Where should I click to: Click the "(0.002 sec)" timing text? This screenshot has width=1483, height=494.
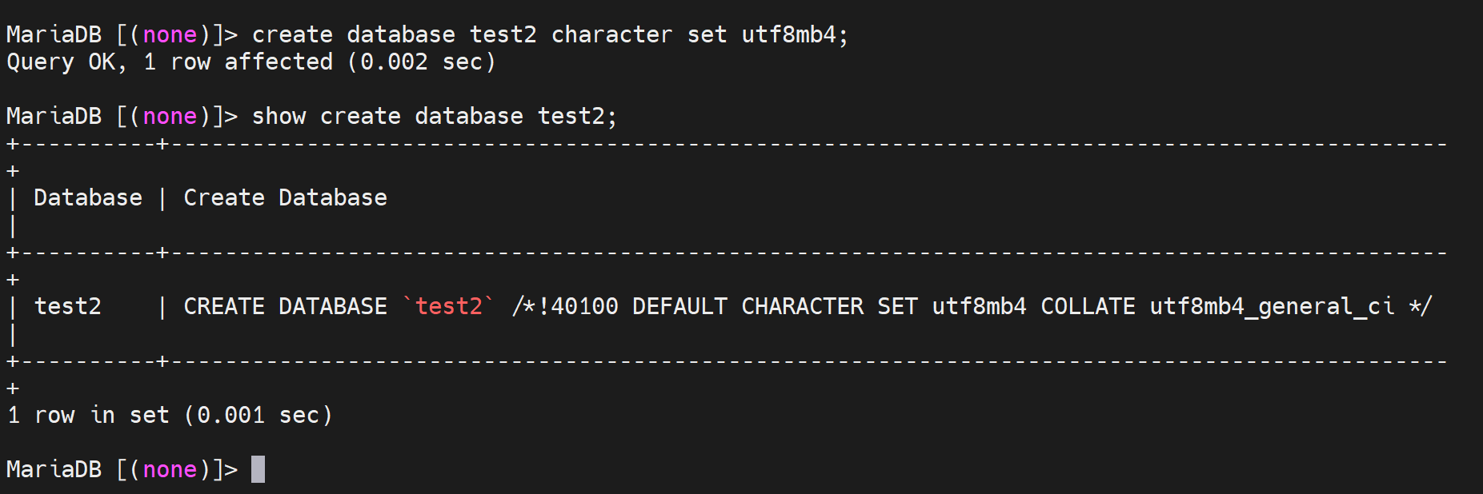421,62
